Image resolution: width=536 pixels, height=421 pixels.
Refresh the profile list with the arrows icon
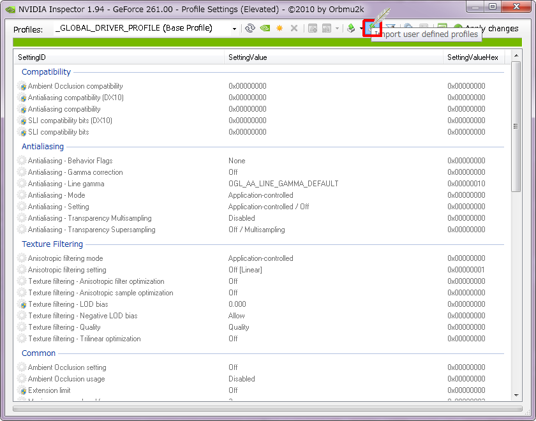[250, 28]
